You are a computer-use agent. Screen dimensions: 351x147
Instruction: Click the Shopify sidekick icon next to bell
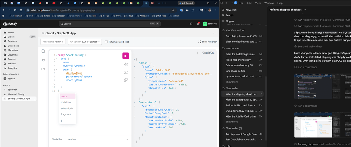click(x=191, y=24)
